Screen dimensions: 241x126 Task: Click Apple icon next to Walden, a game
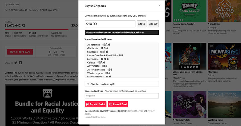coord(109,73)
